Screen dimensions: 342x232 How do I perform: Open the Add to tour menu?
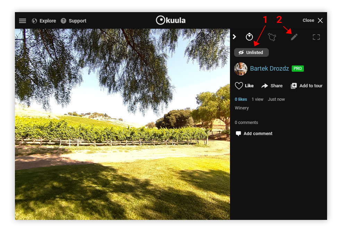click(x=307, y=86)
